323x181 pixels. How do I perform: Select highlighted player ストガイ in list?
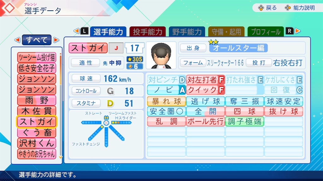[x=37, y=122]
